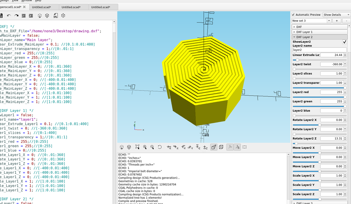Open the Show Details dropdown
Viewport: 351px width, 204px height.
[336, 14]
